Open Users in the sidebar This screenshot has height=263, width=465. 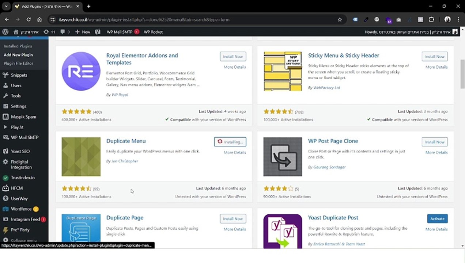[x=16, y=85]
